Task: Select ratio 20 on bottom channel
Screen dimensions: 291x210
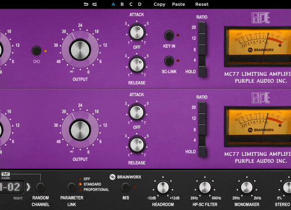Action: pyautogui.click(x=202, y=107)
